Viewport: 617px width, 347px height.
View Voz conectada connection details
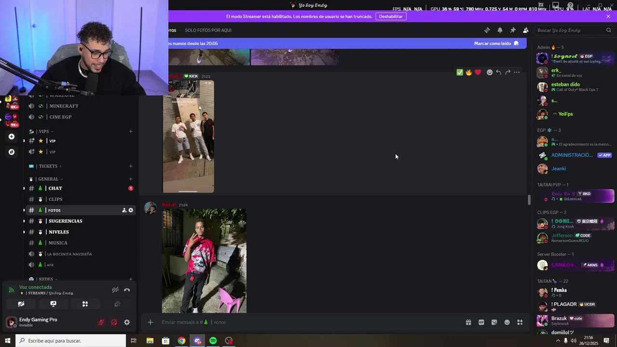point(35,287)
